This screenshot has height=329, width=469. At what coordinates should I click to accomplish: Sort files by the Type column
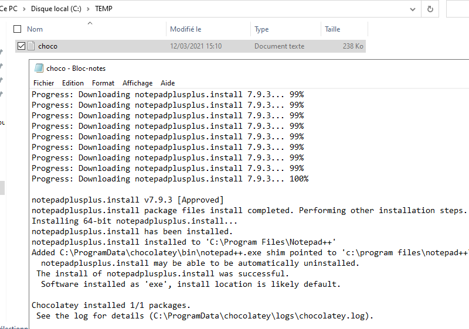point(261,29)
